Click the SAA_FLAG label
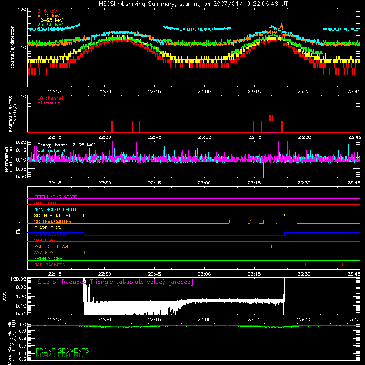The height and width of the screenshot is (365, 365). (45, 240)
